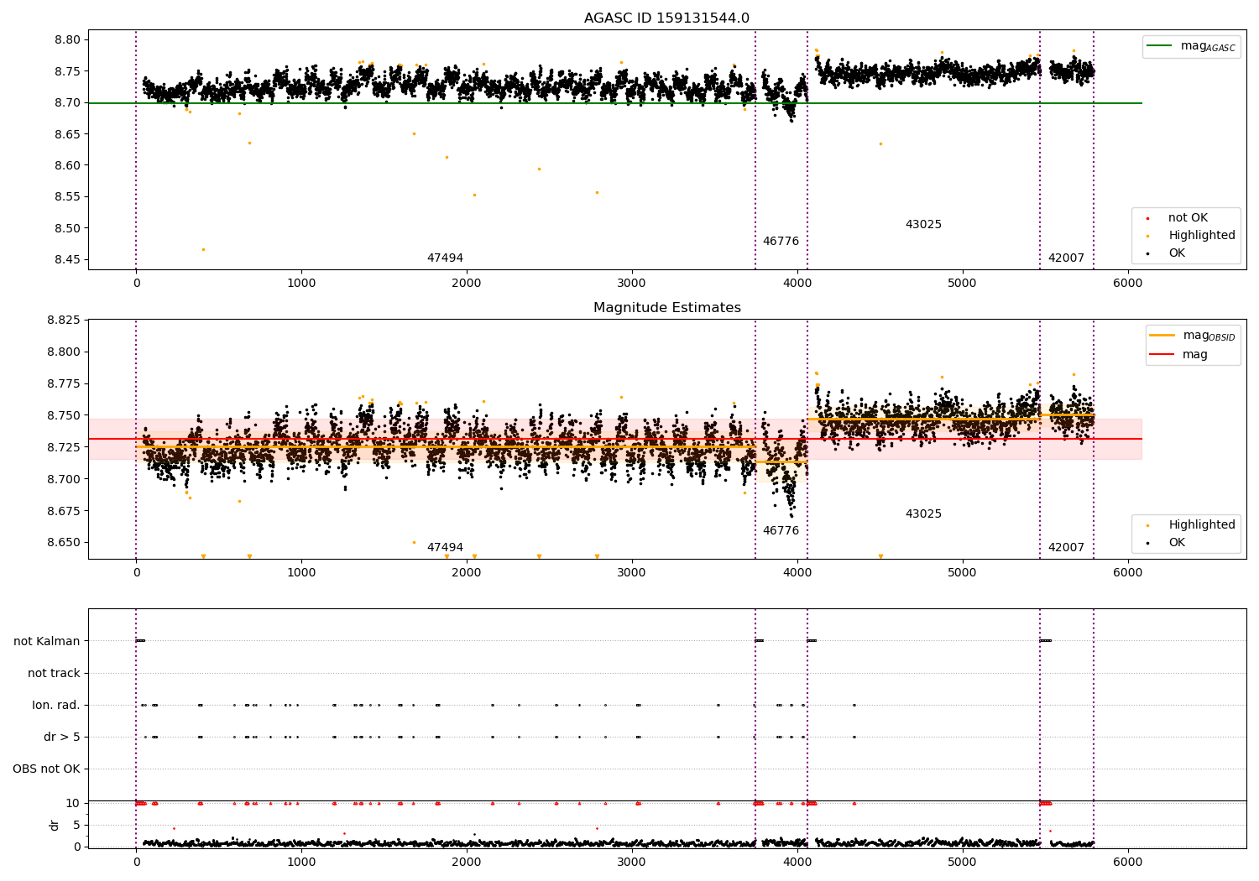Click the 8.55 y-tick in the top plot

[66, 197]
